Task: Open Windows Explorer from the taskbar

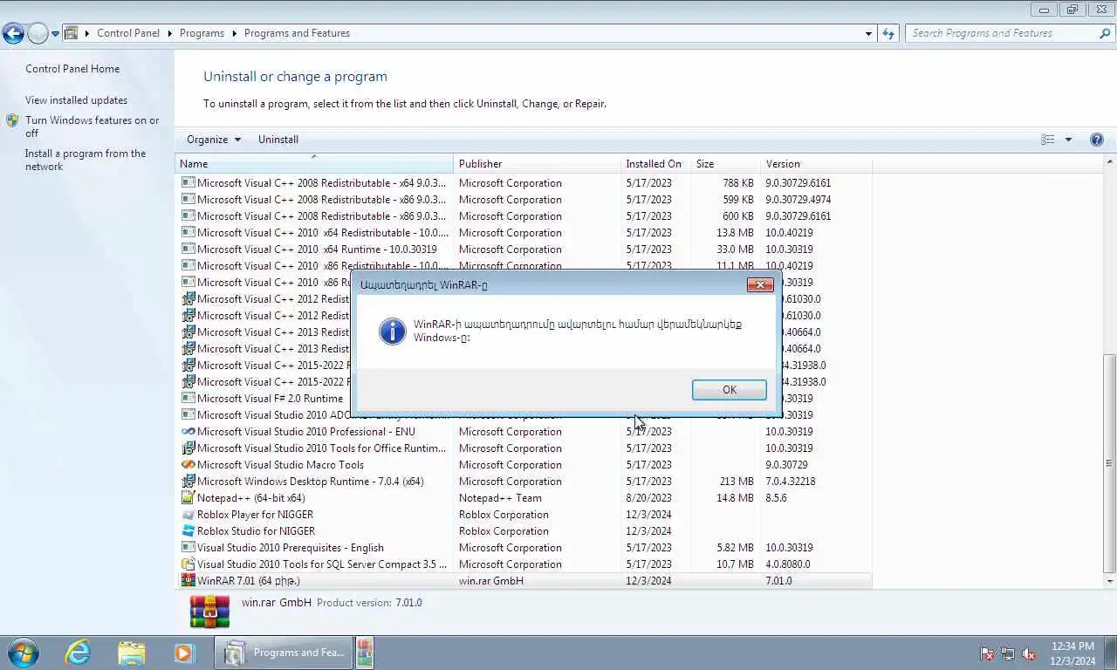Action: tap(132, 653)
